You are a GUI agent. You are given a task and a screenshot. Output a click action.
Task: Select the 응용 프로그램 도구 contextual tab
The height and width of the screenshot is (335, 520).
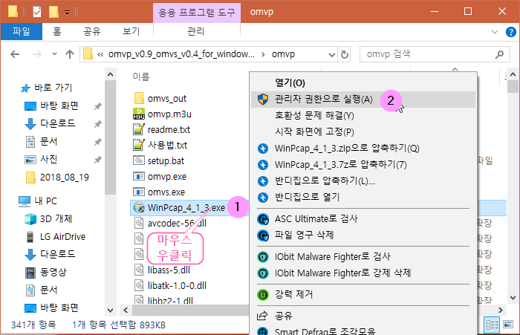coord(197,13)
